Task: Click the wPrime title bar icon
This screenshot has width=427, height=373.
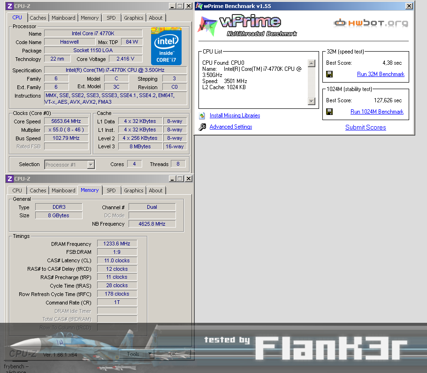Action: tap(199, 6)
